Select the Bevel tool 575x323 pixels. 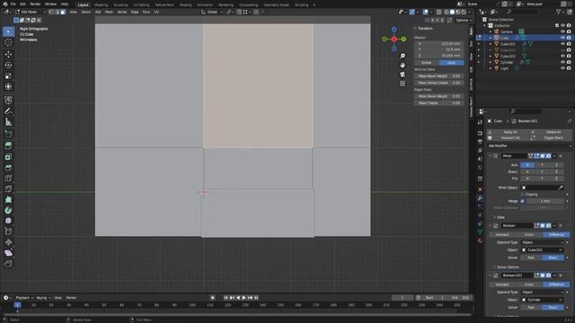point(8,168)
